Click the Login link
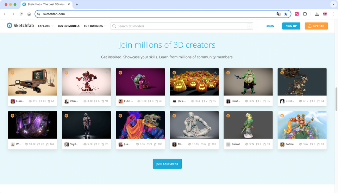Viewport: 338px width, 193px height. point(270,26)
